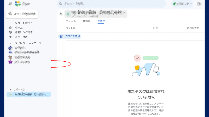Select the タスク tab
The image size is (209, 117).
coord(101,21)
